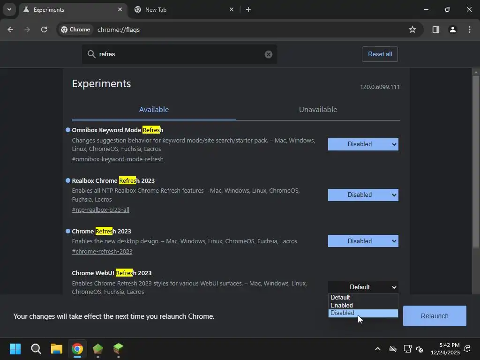Click the cloud sync tray icon

(393, 349)
